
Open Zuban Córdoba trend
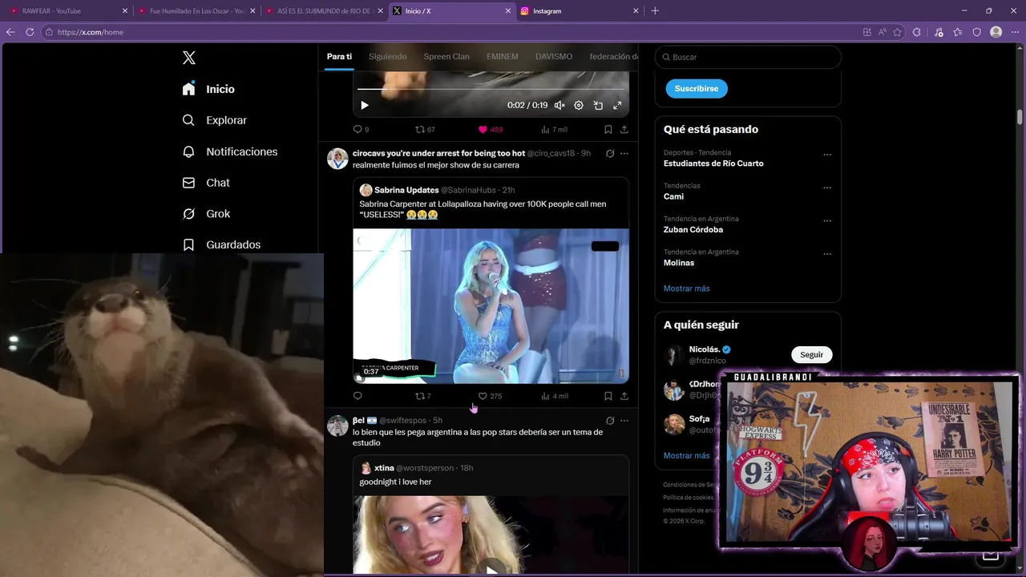point(693,230)
